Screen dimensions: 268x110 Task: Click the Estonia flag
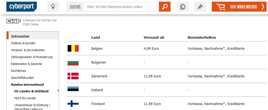[x=73, y=89]
